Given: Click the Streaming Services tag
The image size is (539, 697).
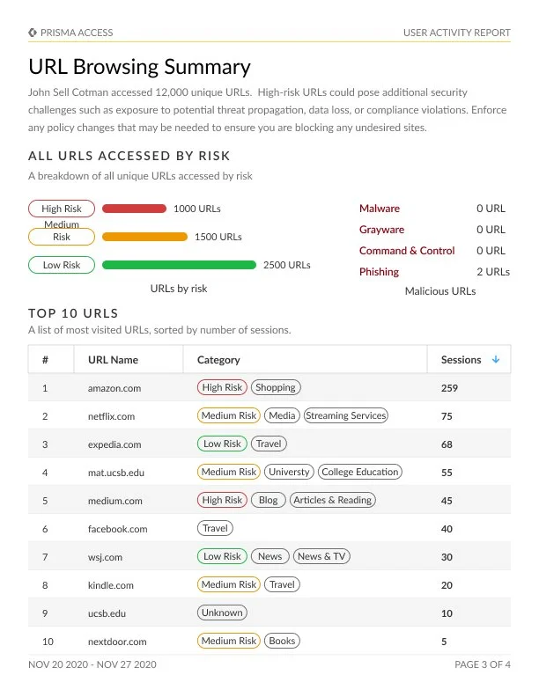Looking at the screenshot, I should [x=346, y=415].
